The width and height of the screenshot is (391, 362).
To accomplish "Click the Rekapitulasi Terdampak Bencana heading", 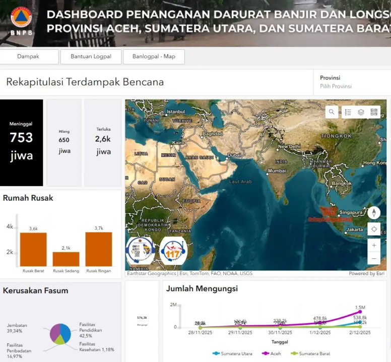I will coord(85,82).
